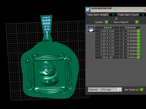This screenshot has width=146, height=109.
Task: Select the 1.23 X 1.51 size cell
Action: [107, 54]
